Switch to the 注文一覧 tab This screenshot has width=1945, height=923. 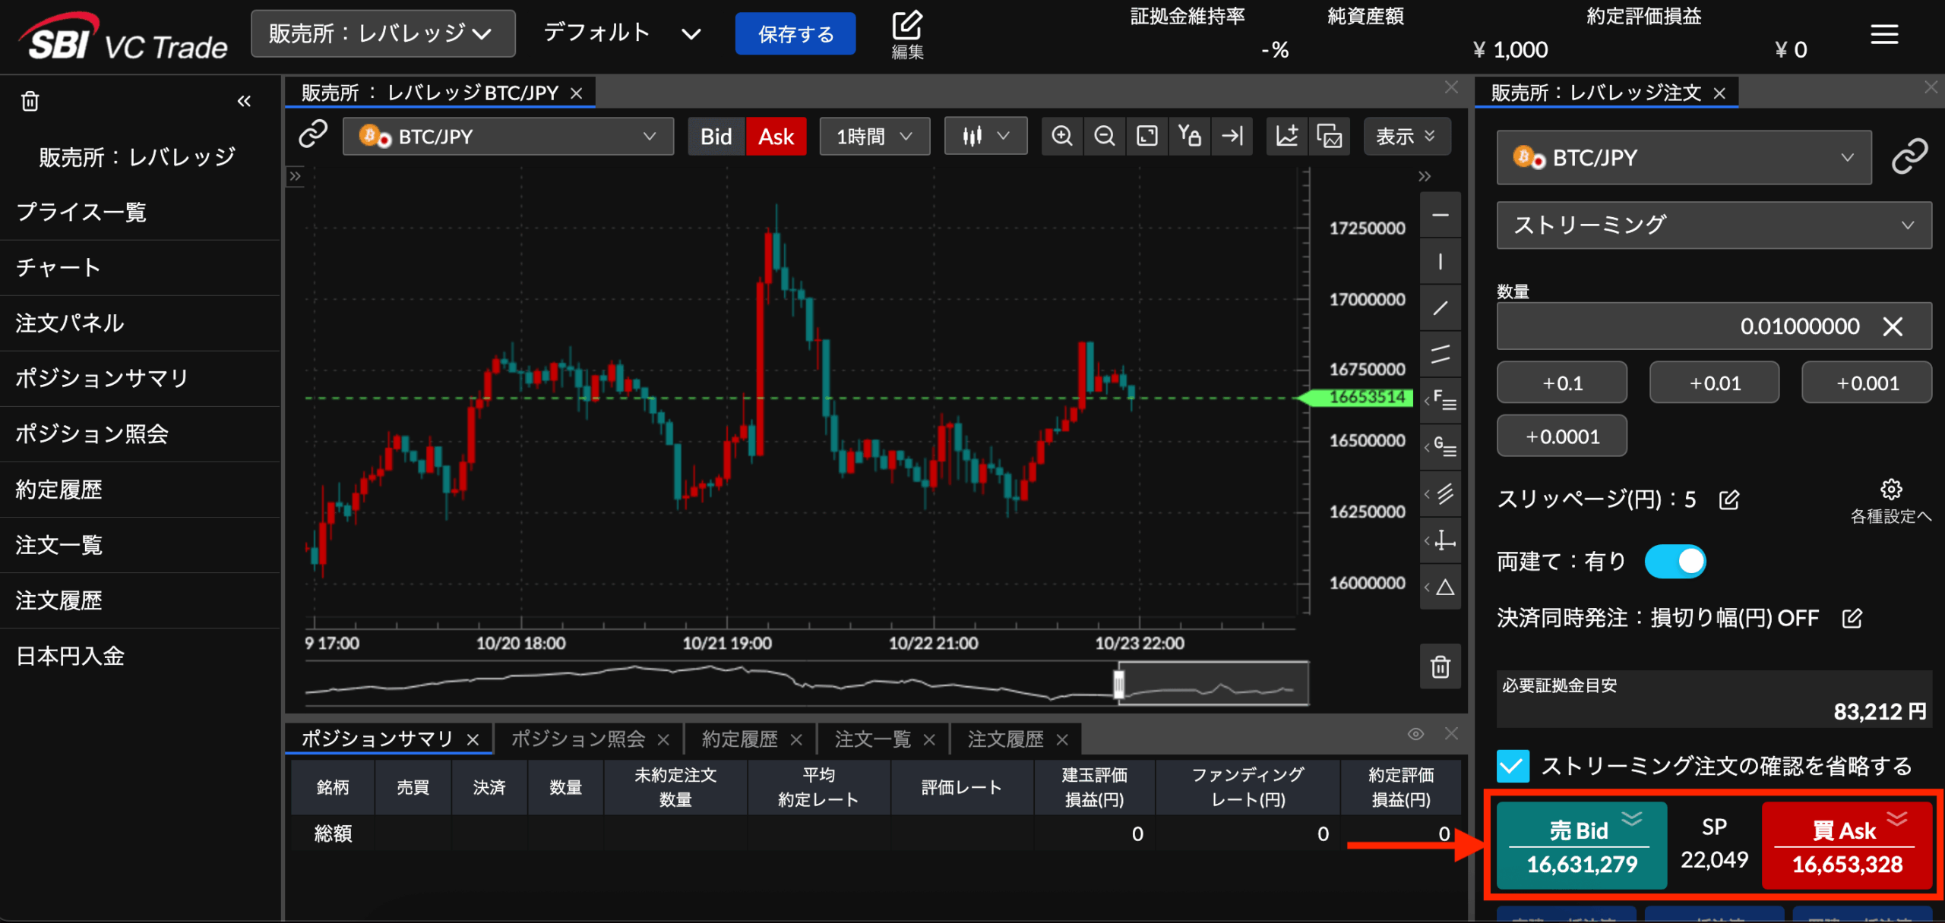coord(872,739)
